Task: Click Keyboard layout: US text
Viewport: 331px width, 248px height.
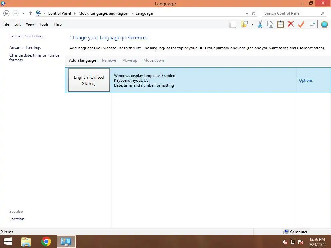Action: [131, 80]
